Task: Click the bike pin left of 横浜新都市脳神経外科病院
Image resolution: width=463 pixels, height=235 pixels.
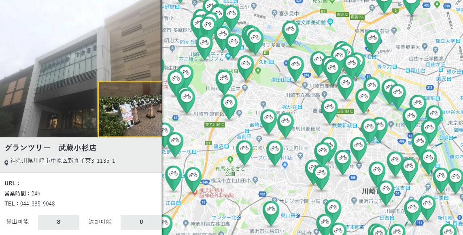Action: 193,179
